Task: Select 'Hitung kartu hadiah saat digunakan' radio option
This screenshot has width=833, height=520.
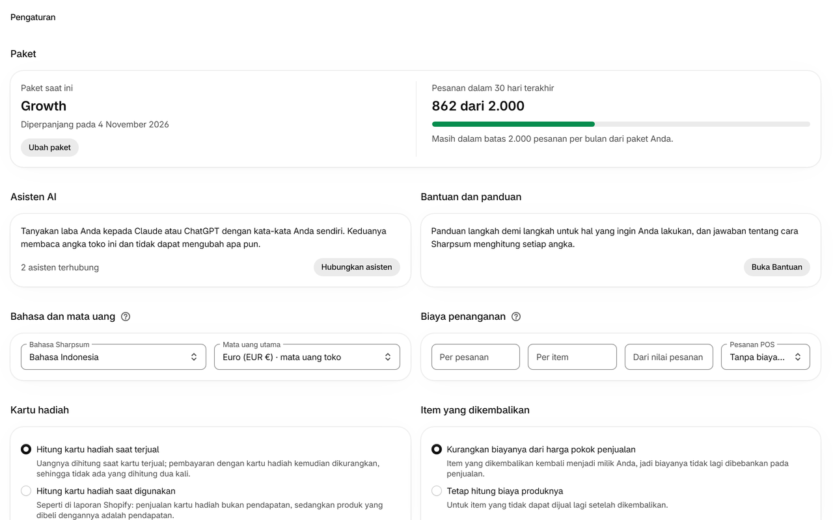Action: [x=26, y=491]
